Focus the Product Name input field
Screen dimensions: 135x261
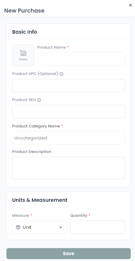81,59
